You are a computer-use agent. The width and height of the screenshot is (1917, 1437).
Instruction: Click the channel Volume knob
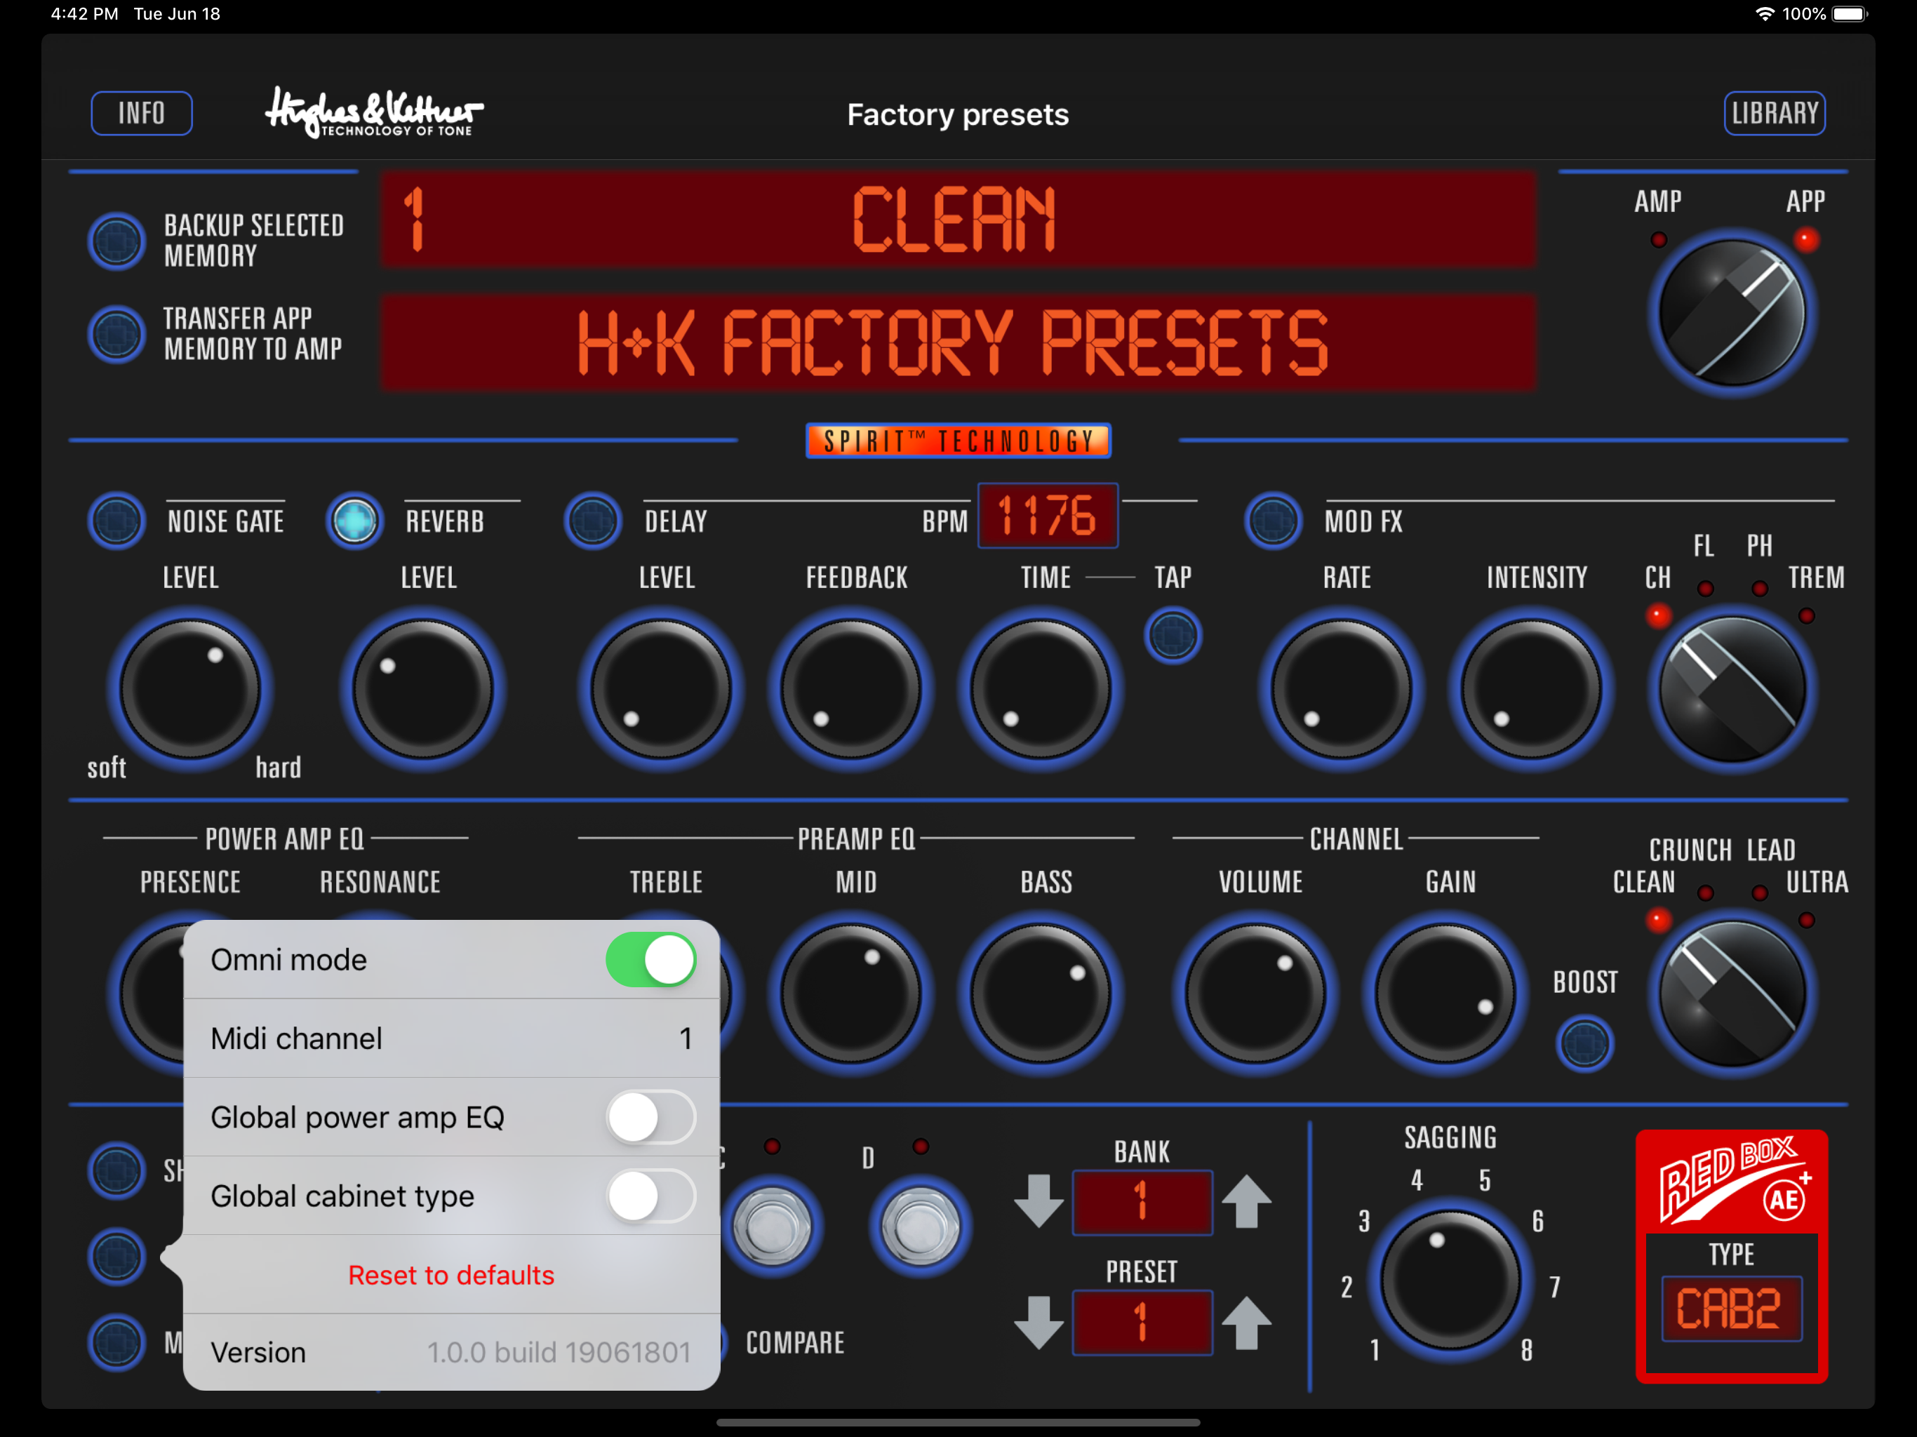point(1256,994)
